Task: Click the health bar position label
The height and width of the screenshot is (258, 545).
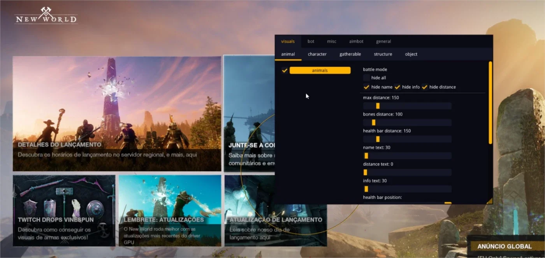Action: click(382, 197)
